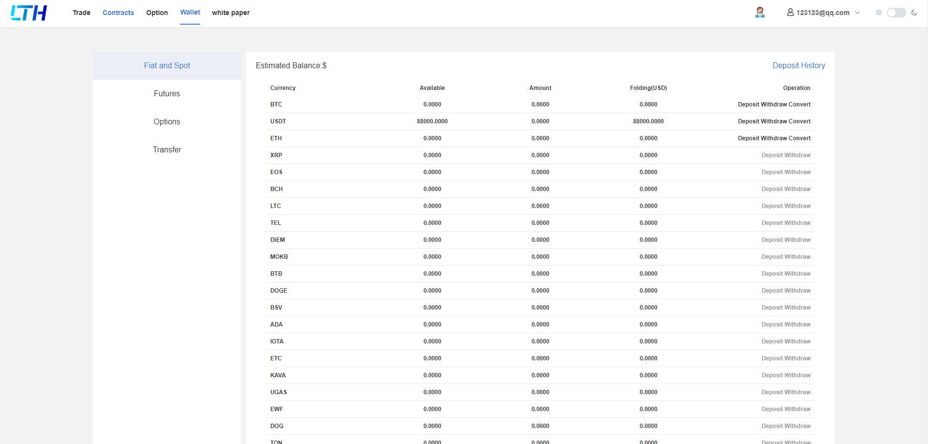
Task: Click the moon dark-mode icon
Action: click(914, 13)
